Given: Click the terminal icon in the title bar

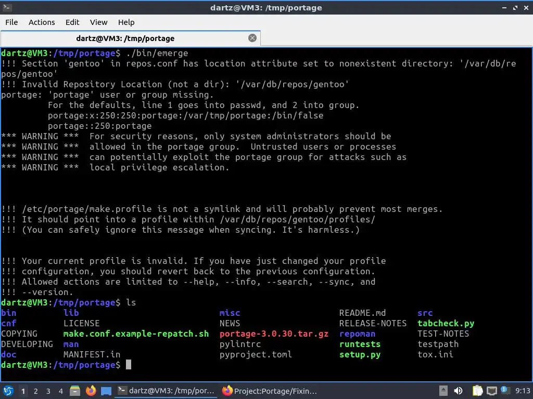Looking at the screenshot, I should (x=7, y=7).
